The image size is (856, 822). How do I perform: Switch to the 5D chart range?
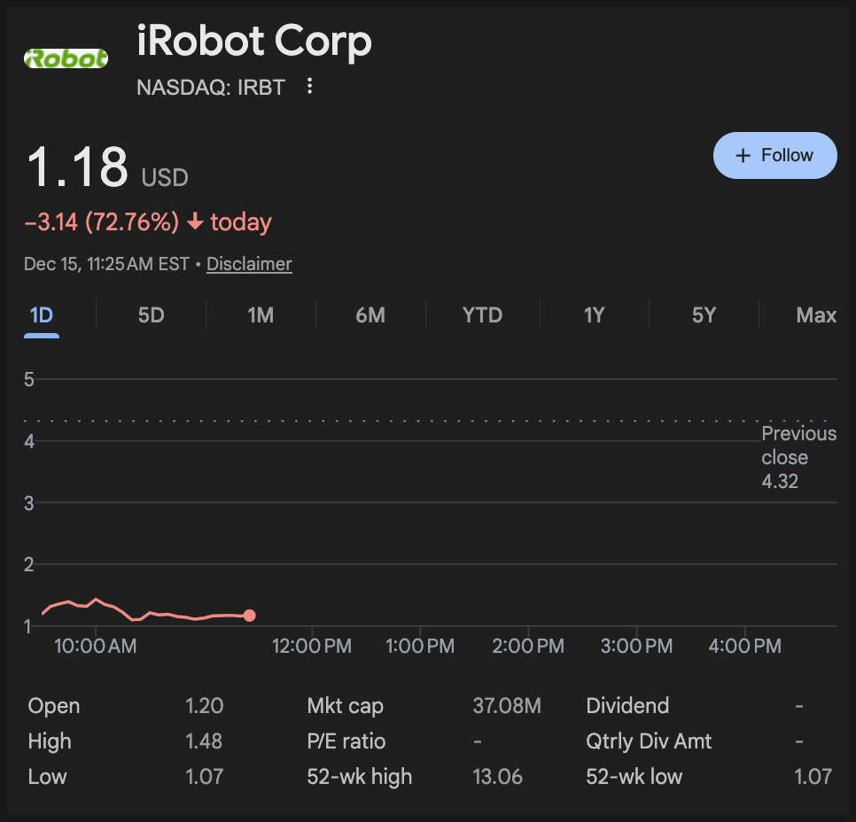(x=152, y=315)
